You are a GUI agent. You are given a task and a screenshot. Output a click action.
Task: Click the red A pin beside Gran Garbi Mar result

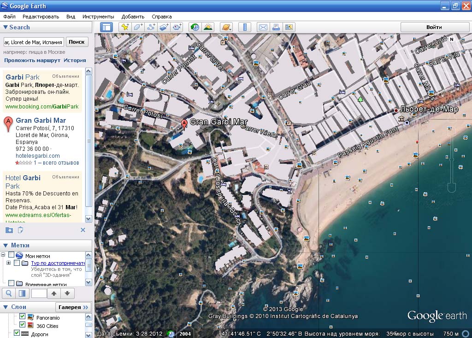click(x=8, y=124)
